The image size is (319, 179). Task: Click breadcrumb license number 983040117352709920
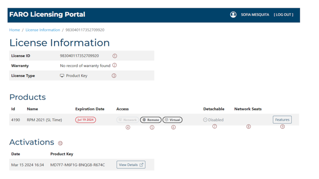(x=85, y=30)
